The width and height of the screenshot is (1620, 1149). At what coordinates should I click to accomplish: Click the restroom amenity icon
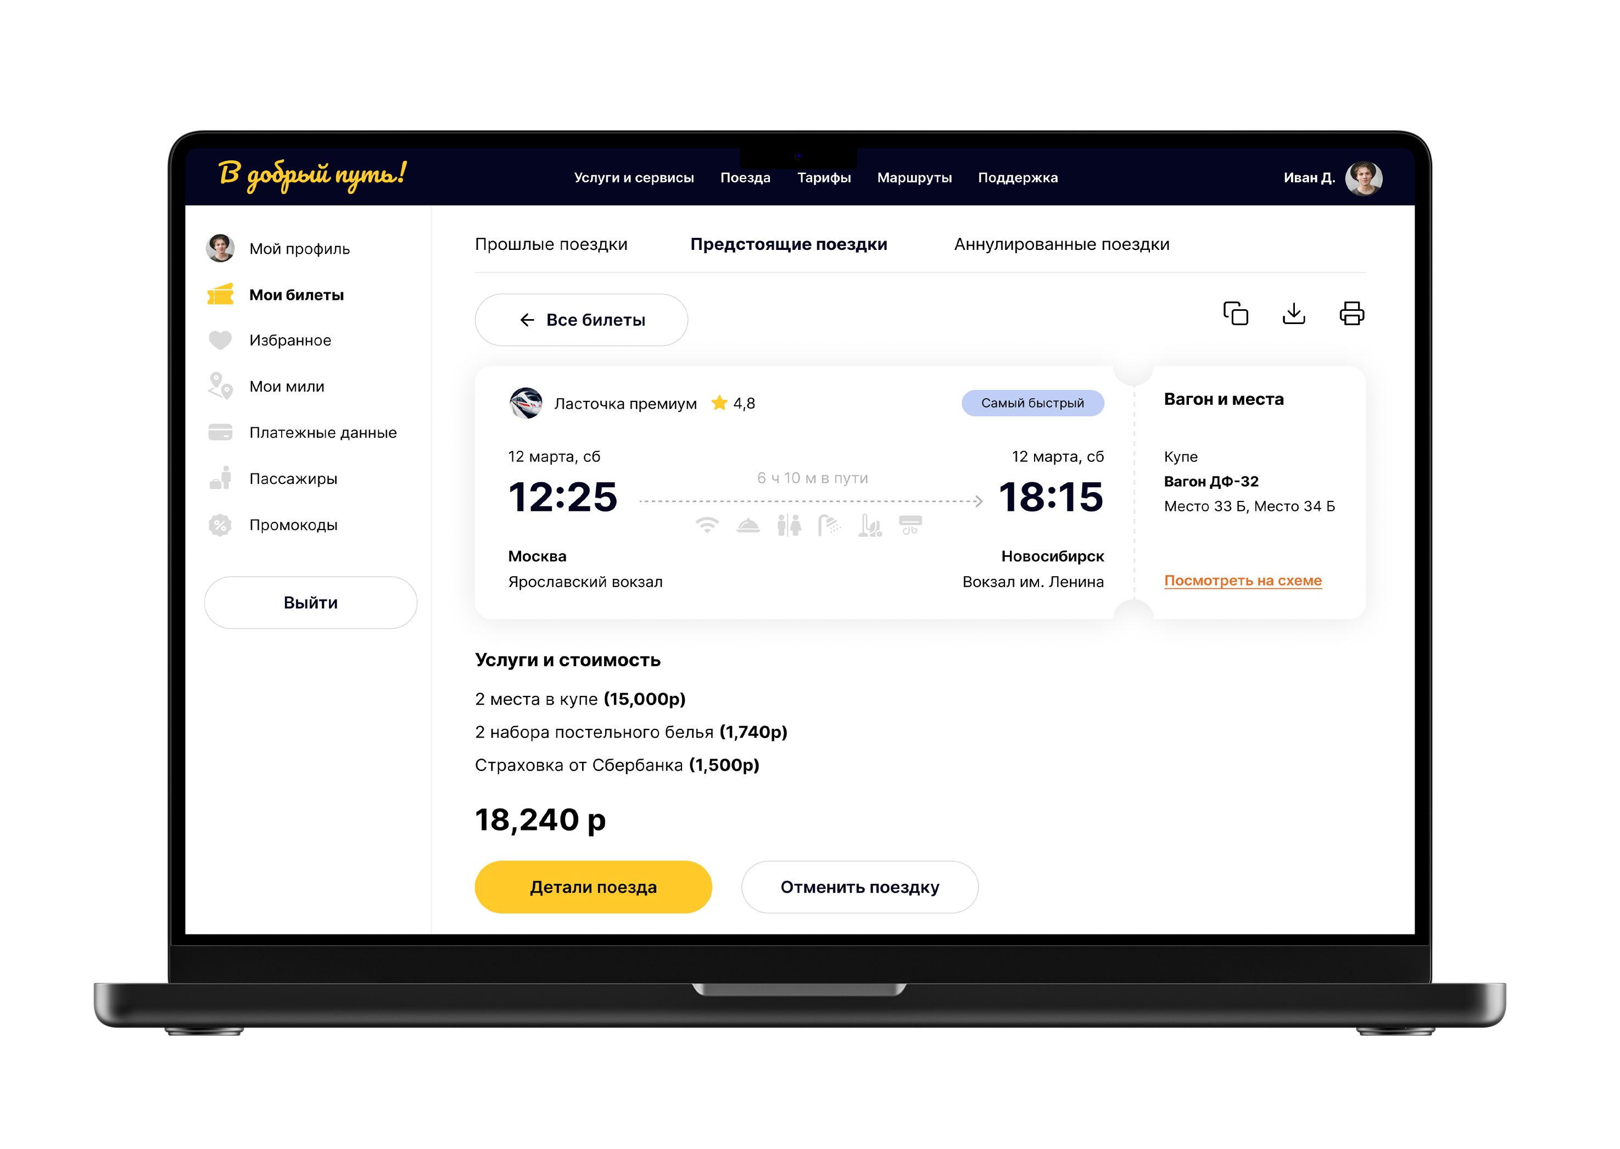pyautogui.click(x=788, y=526)
